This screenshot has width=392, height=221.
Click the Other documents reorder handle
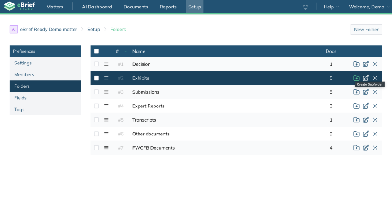pos(106,134)
